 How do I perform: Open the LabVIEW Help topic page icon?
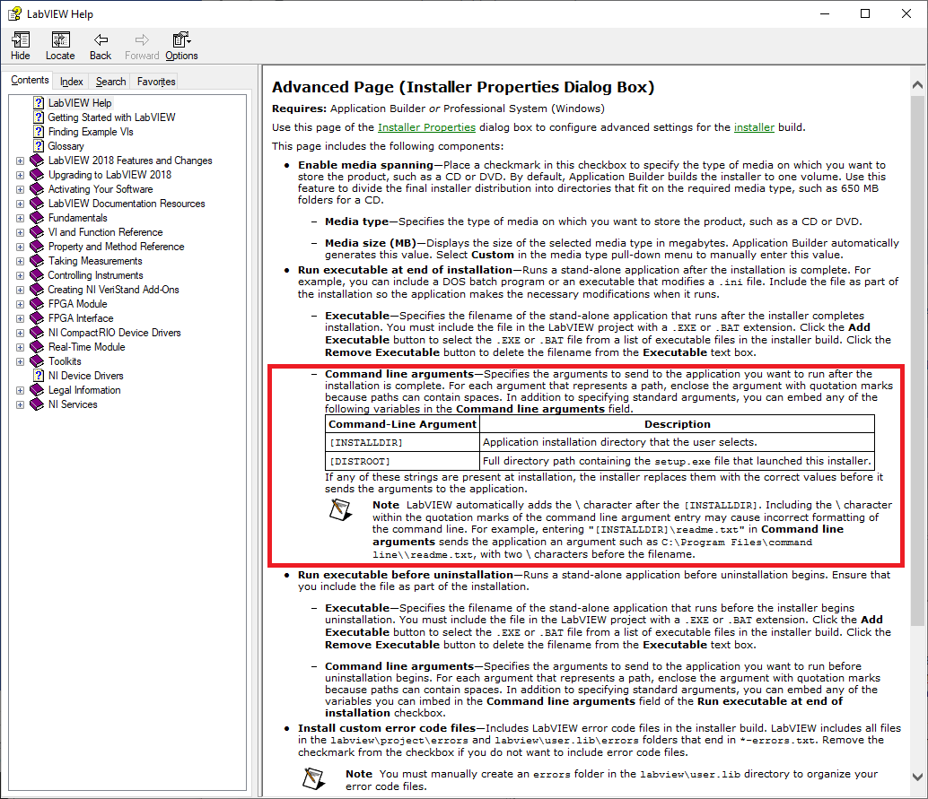(39, 103)
